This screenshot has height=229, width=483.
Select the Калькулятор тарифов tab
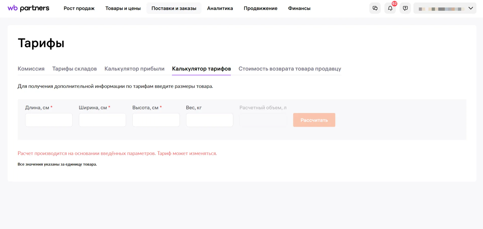pos(201,69)
